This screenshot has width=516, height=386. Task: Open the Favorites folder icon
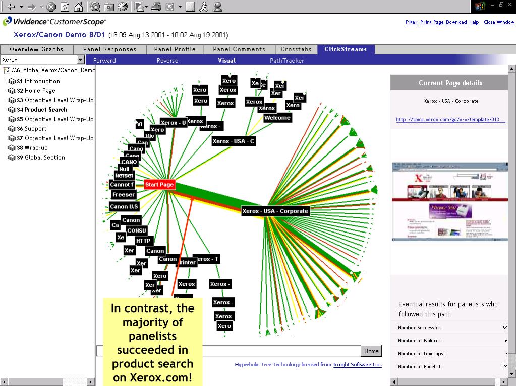(109, 6)
